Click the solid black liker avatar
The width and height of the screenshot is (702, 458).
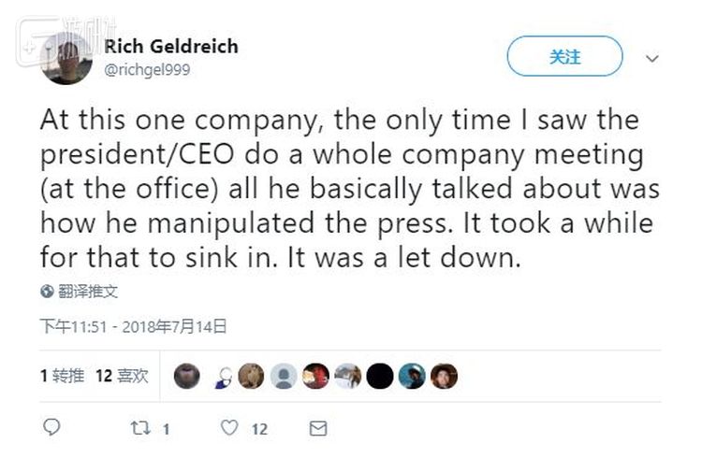tap(379, 376)
